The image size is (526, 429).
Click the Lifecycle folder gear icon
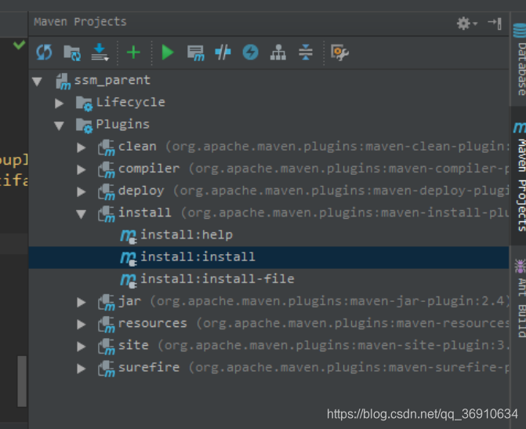[84, 104]
